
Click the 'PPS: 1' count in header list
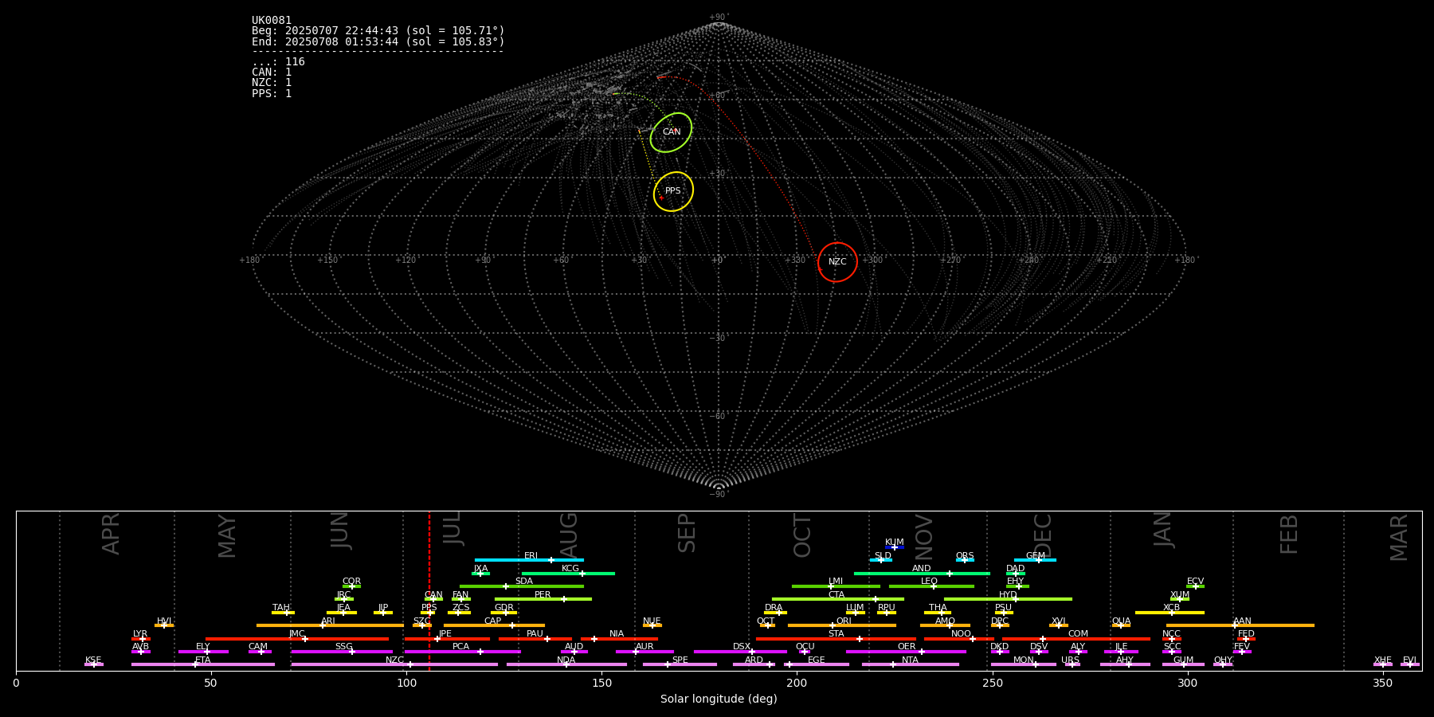pyautogui.click(x=272, y=94)
